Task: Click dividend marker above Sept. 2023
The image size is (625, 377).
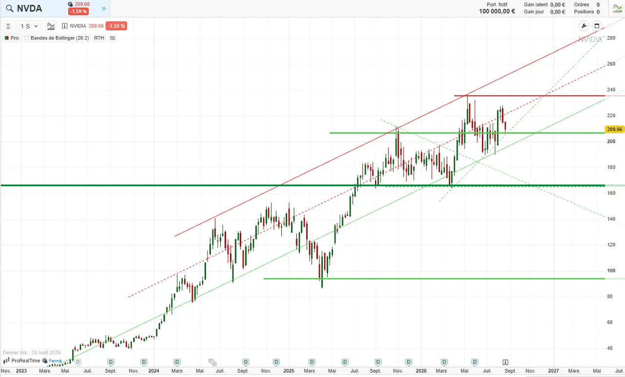Action: (111, 362)
